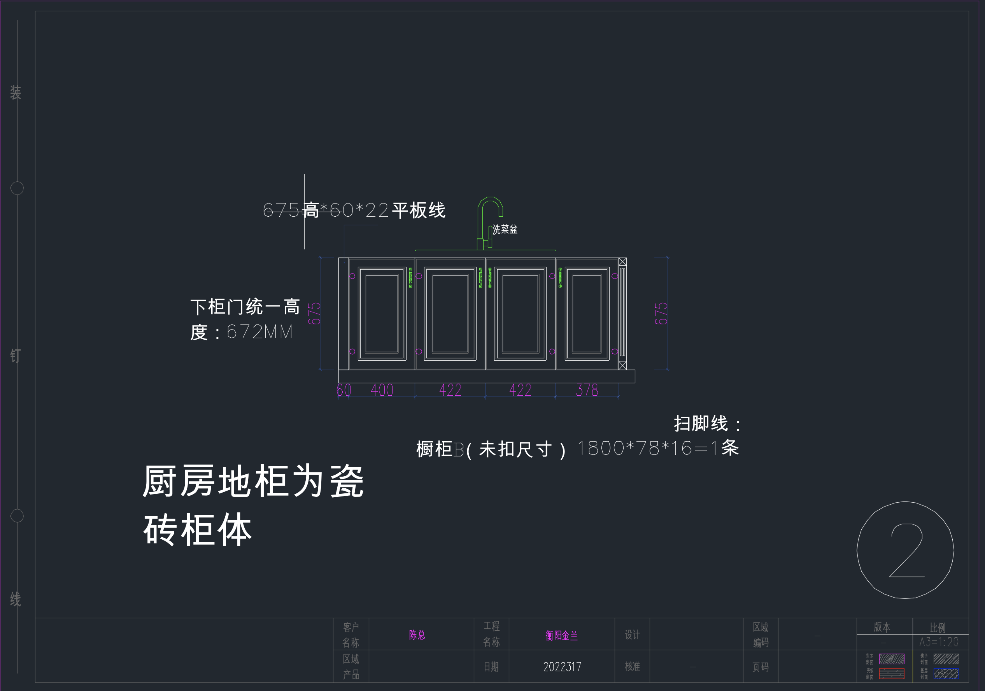Select the date value 2022317
Image resolution: width=985 pixels, height=691 pixels.
point(562,666)
